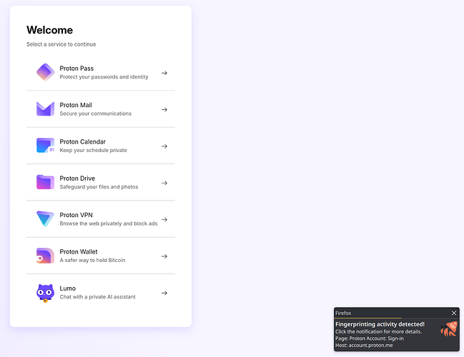This screenshot has width=464, height=357.
Task: Choose the Proton Wallet text label
Action: (79, 251)
